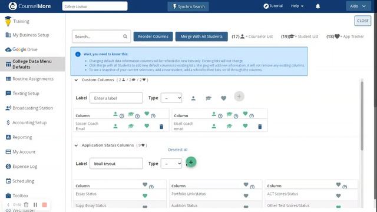The height and width of the screenshot is (212, 377).
Task: Collapse the Custom Columns section
Action: click(x=76, y=80)
